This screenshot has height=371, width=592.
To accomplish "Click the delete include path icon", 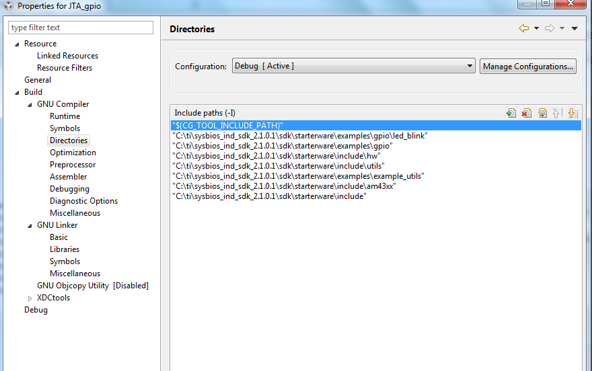I will pyautogui.click(x=527, y=113).
